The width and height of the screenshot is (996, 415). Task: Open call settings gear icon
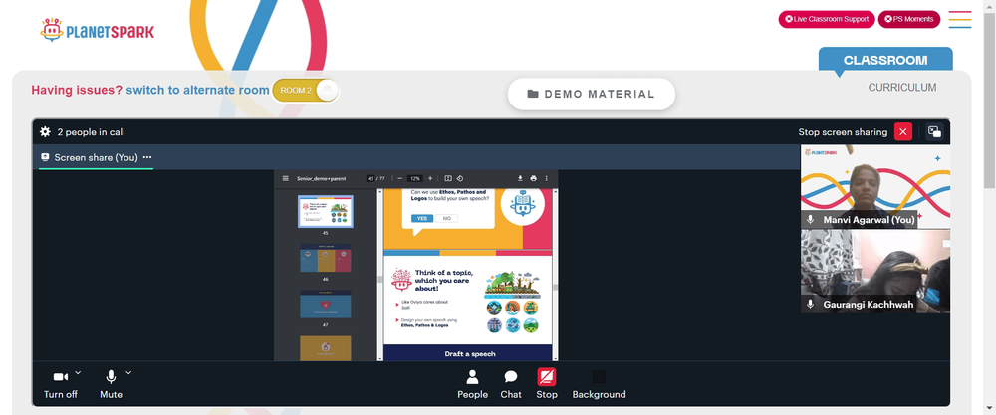[x=45, y=132]
